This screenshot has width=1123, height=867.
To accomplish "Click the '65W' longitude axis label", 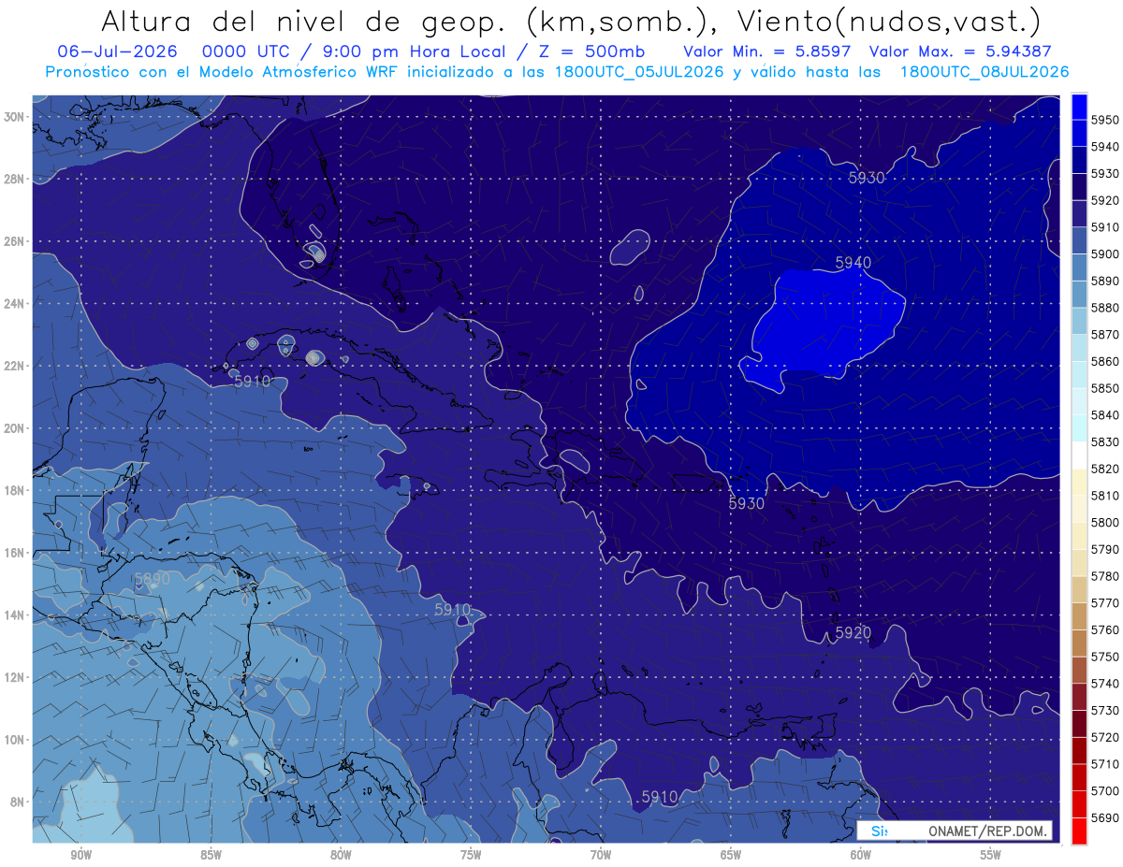I will pyautogui.click(x=731, y=855).
